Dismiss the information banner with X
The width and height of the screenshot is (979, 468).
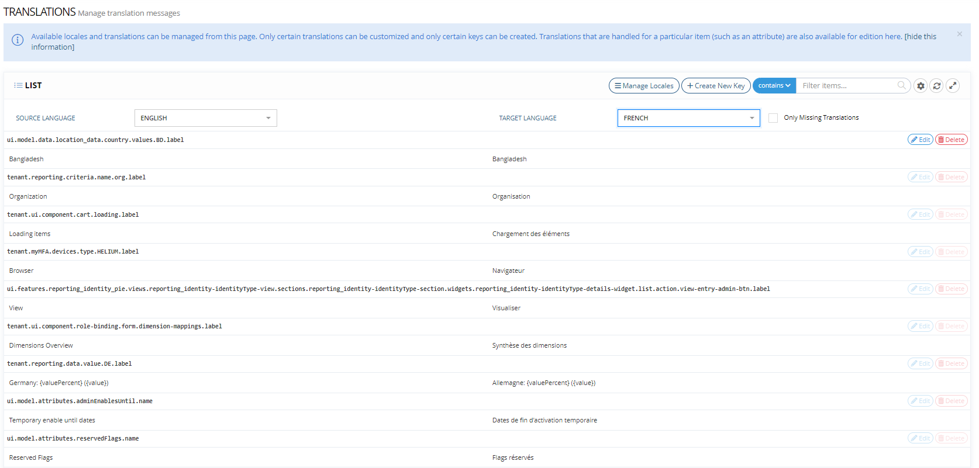tap(959, 34)
